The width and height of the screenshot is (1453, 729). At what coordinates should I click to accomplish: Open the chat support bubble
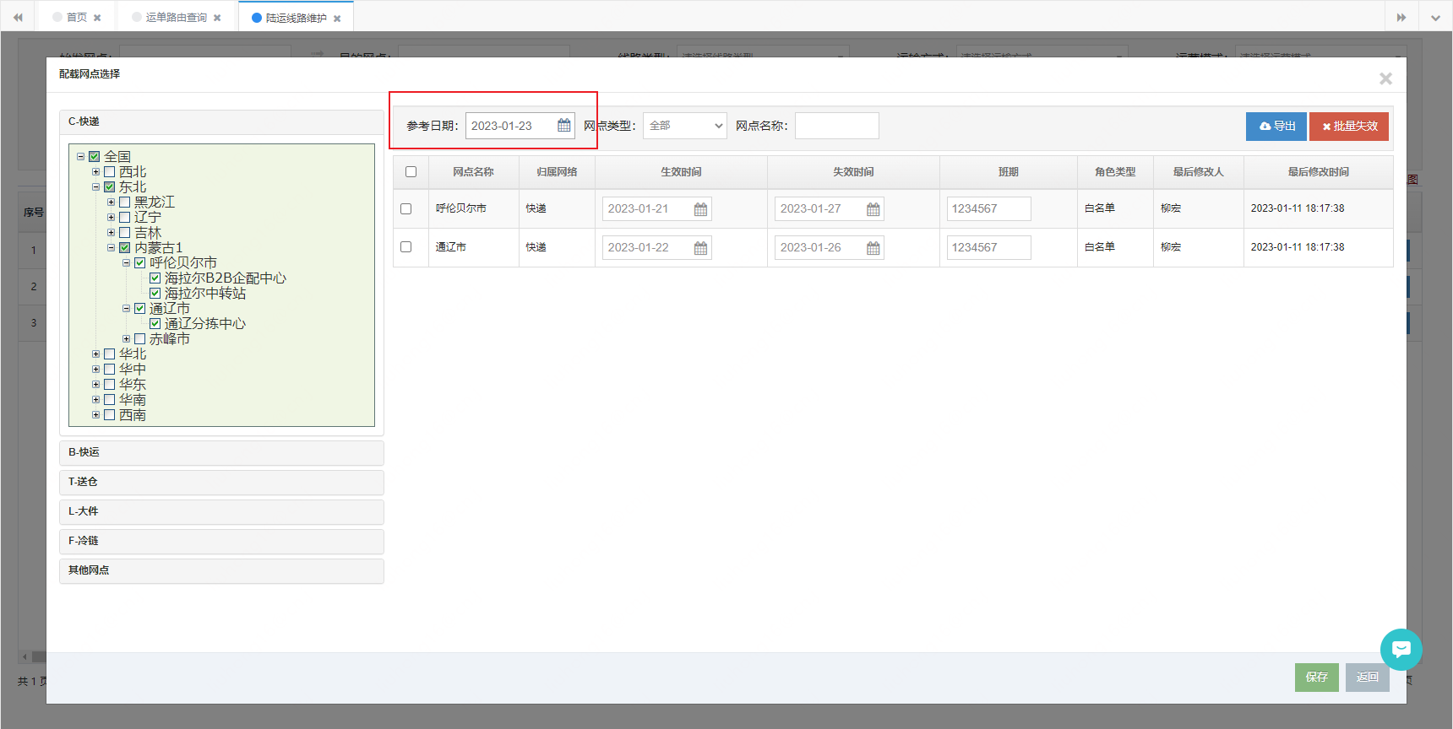[1401, 650]
